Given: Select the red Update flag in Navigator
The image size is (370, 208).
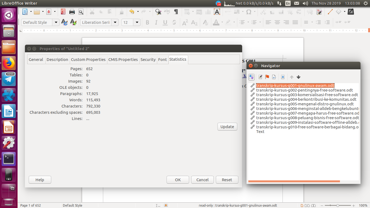Looking at the screenshot, I should point(267,77).
